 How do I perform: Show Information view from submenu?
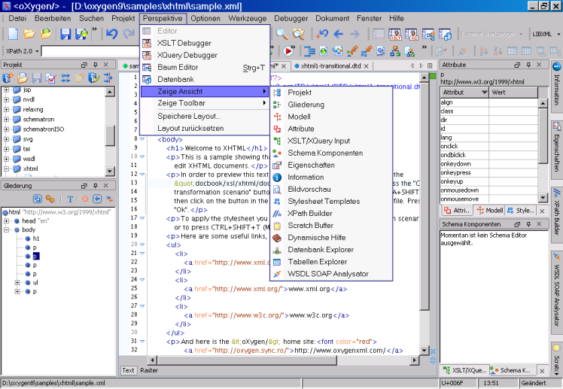[331, 178]
